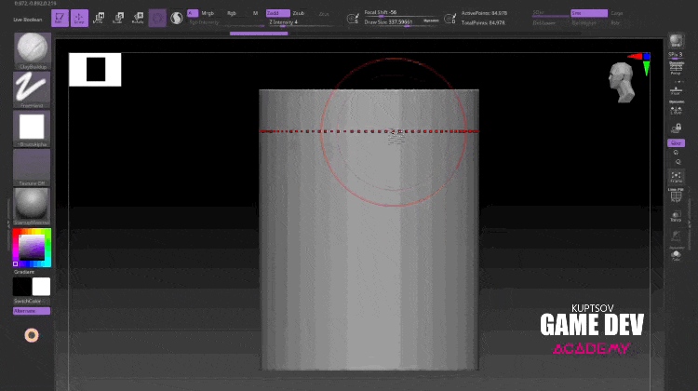Adjust the SDiv slider
Viewport: 698px width, 391px height.
[550, 13]
